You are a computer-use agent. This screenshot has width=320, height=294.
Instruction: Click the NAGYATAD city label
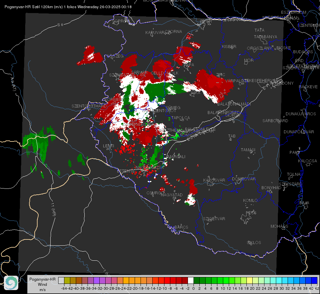click(x=172, y=195)
